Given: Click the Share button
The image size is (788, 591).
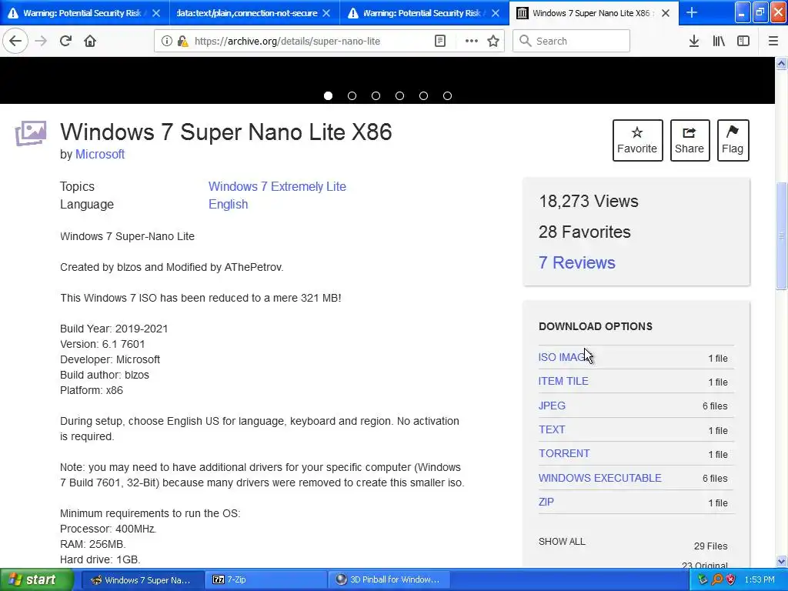Looking at the screenshot, I should tap(689, 140).
